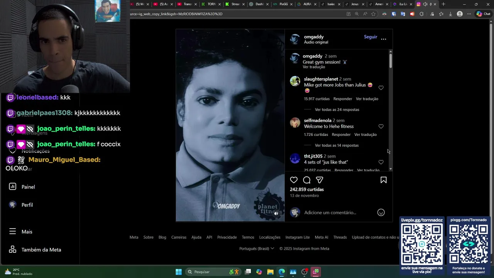Open omgaddy avatar in post header

tap(295, 39)
